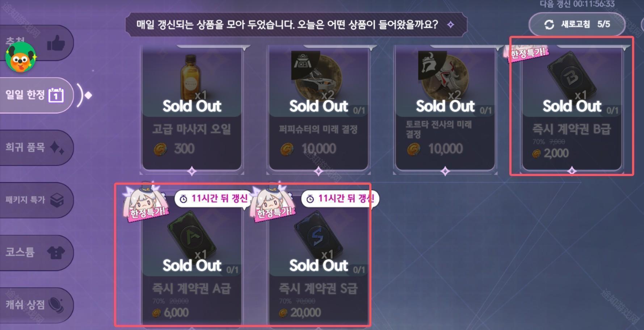Viewport: 644px width, 330px height.
Task: Click the shirt icon on 코스튬
Action: [56, 252]
